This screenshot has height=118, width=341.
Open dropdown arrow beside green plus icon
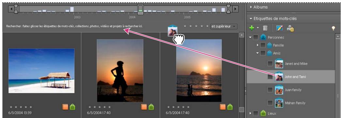click(x=258, y=28)
